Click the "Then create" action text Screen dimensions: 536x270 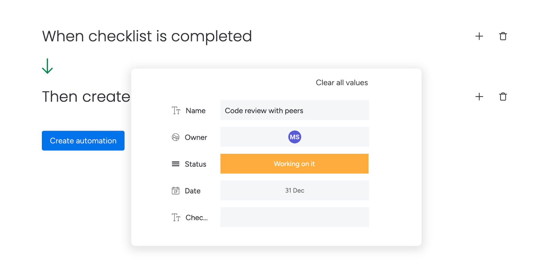86,97
